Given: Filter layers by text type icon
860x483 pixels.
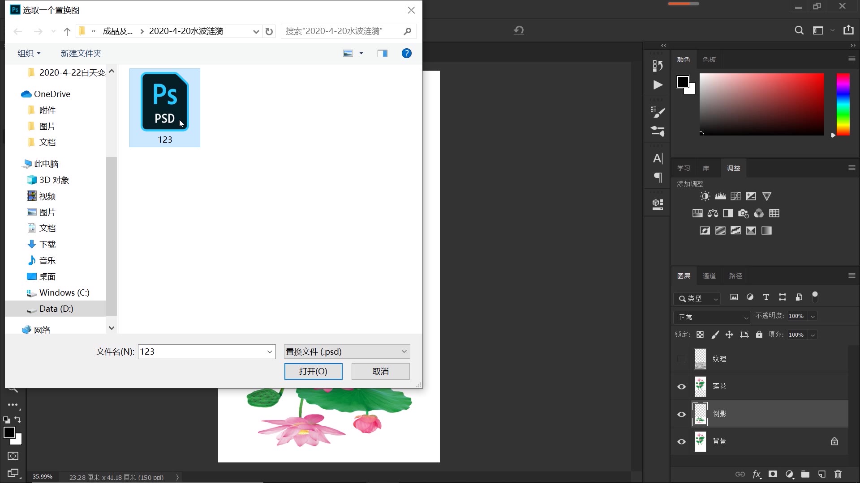Looking at the screenshot, I should (x=766, y=297).
